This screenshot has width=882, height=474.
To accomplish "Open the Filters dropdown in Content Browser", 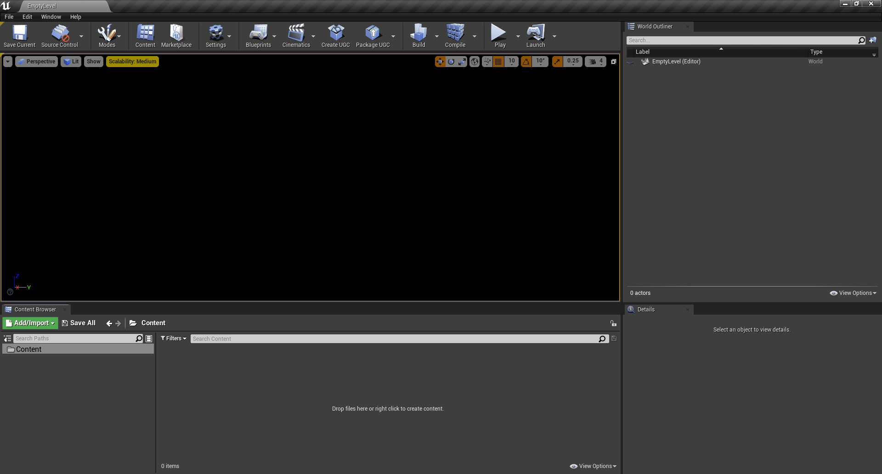I will (174, 339).
